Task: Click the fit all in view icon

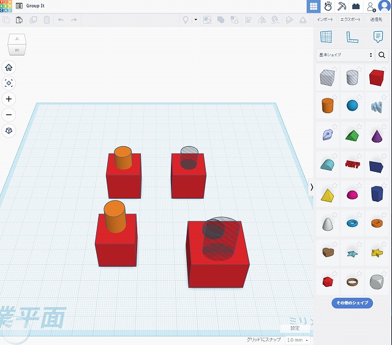Action: tap(9, 83)
